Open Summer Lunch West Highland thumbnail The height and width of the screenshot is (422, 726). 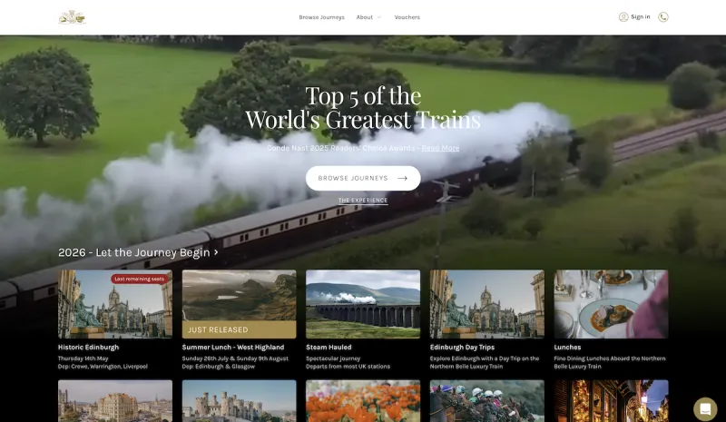(x=239, y=304)
